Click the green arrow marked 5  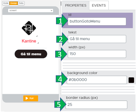pos(60,104)
